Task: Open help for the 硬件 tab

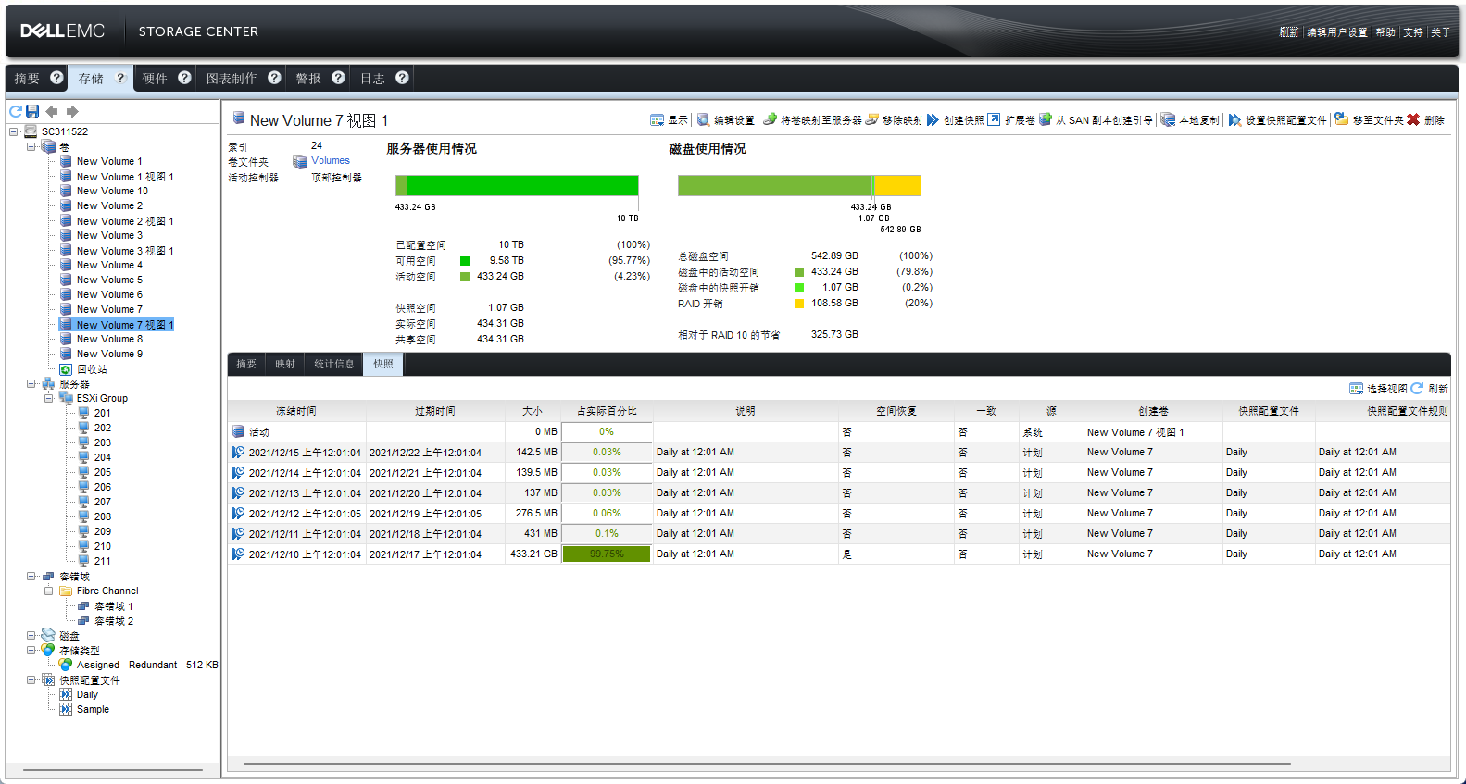Action: [184, 78]
